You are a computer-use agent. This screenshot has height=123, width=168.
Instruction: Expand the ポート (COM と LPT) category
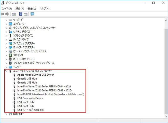(x=6, y=59)
